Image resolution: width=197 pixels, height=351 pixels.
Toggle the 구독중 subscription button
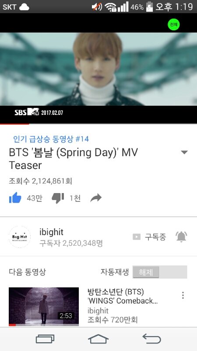(x=149, y=237)
